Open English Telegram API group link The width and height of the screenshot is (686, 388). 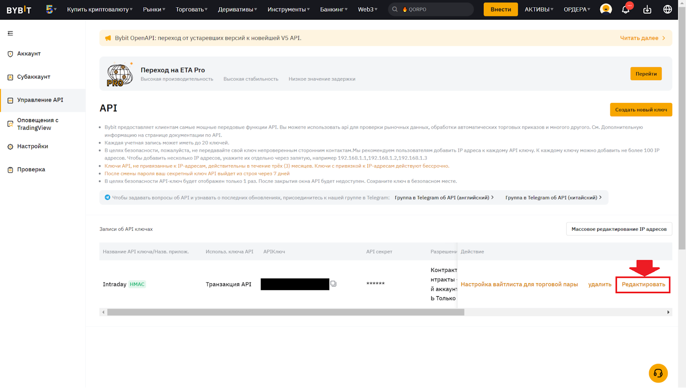(444, 198)
